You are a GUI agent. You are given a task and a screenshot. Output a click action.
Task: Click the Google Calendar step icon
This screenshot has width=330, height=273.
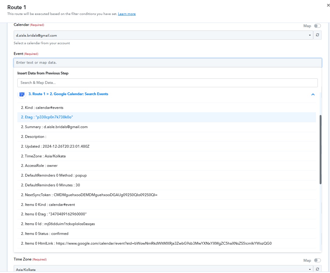(22, 95)
